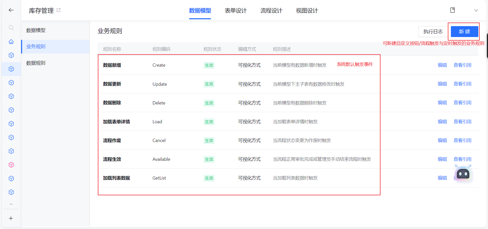
Task: Select the Available rule code cell
Action: pos(161,159)
